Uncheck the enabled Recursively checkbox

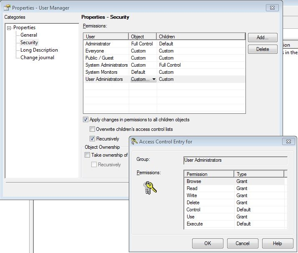coord(93,139)
